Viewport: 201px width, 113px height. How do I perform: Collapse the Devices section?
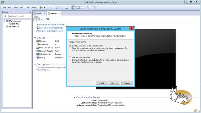pyautogui.click(x=35, y=38)
